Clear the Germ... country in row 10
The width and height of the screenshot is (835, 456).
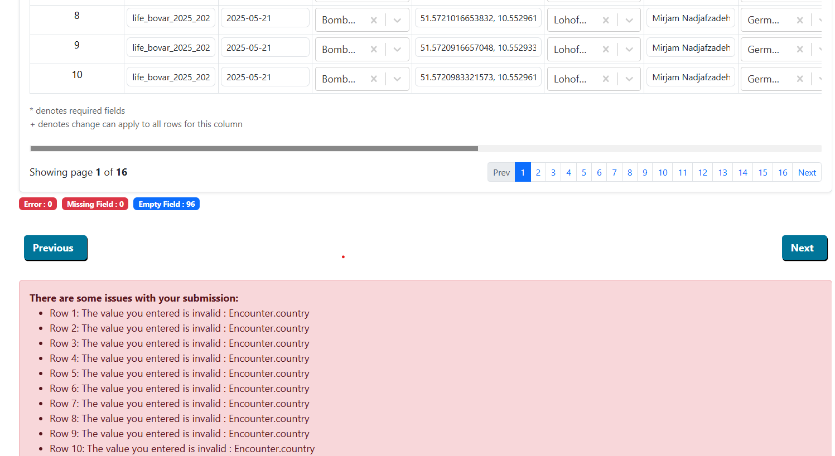[x=799, y=79]
